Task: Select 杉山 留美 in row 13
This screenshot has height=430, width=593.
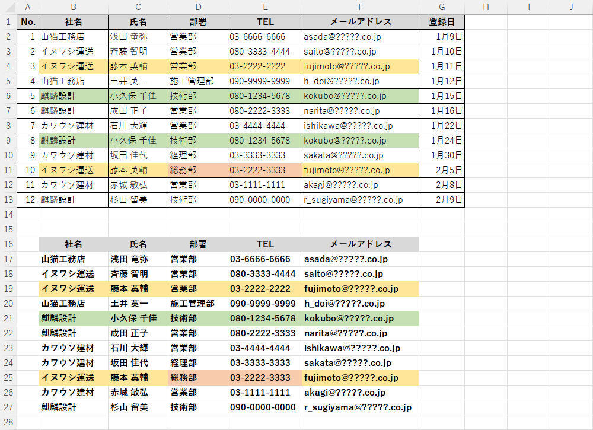Action: pyautogui.click(x=138, y=200)
